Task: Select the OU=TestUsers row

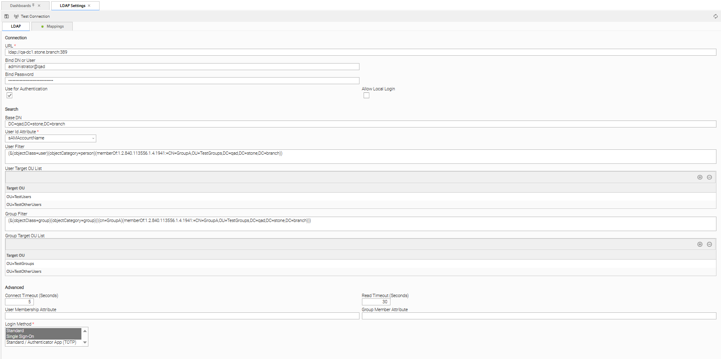Action: click(19, 197)
